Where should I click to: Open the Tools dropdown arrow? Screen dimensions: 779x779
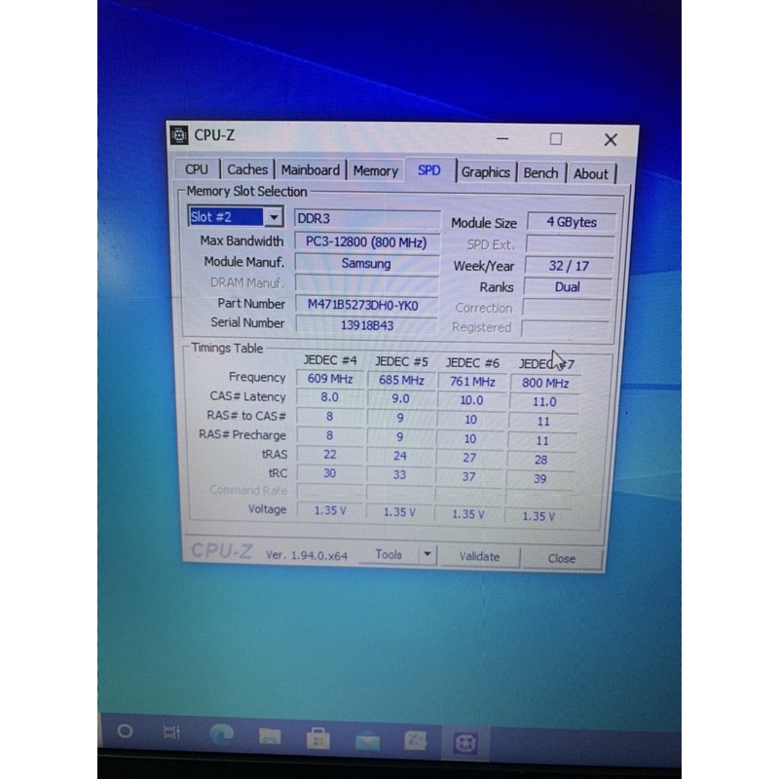tap(427, 555)
